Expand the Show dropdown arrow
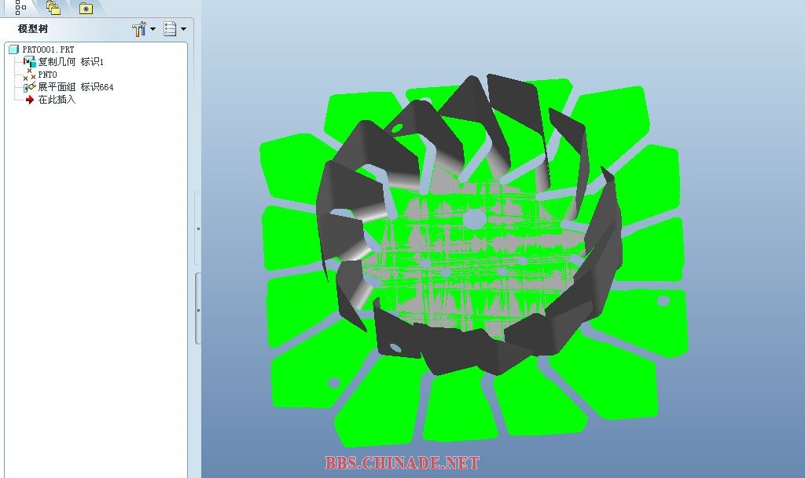The height and width of the screenshot is (478, 805). coord(183,29)
